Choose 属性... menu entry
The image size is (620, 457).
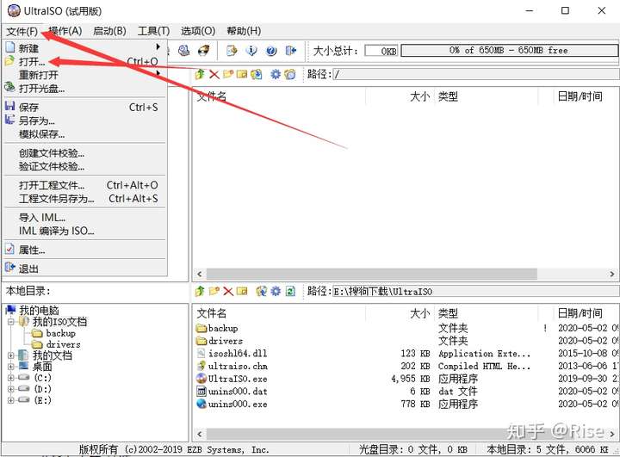[84, 250]
